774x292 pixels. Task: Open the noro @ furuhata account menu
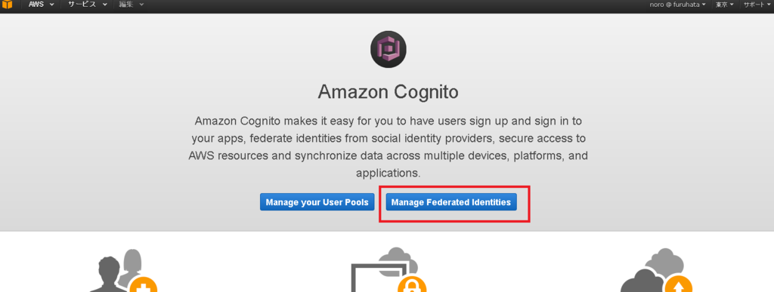(x=677, y=5)
